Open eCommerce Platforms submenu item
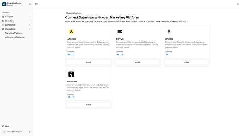This screenshot has width=242, height=136. (15, 37)
